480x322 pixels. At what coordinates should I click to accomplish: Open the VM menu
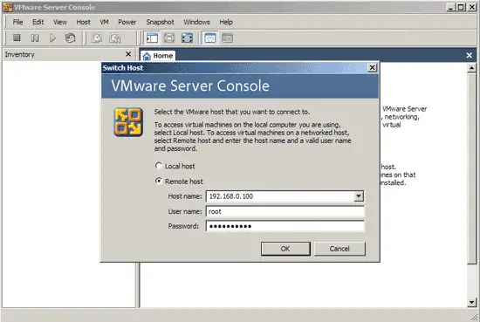(104, 22)
